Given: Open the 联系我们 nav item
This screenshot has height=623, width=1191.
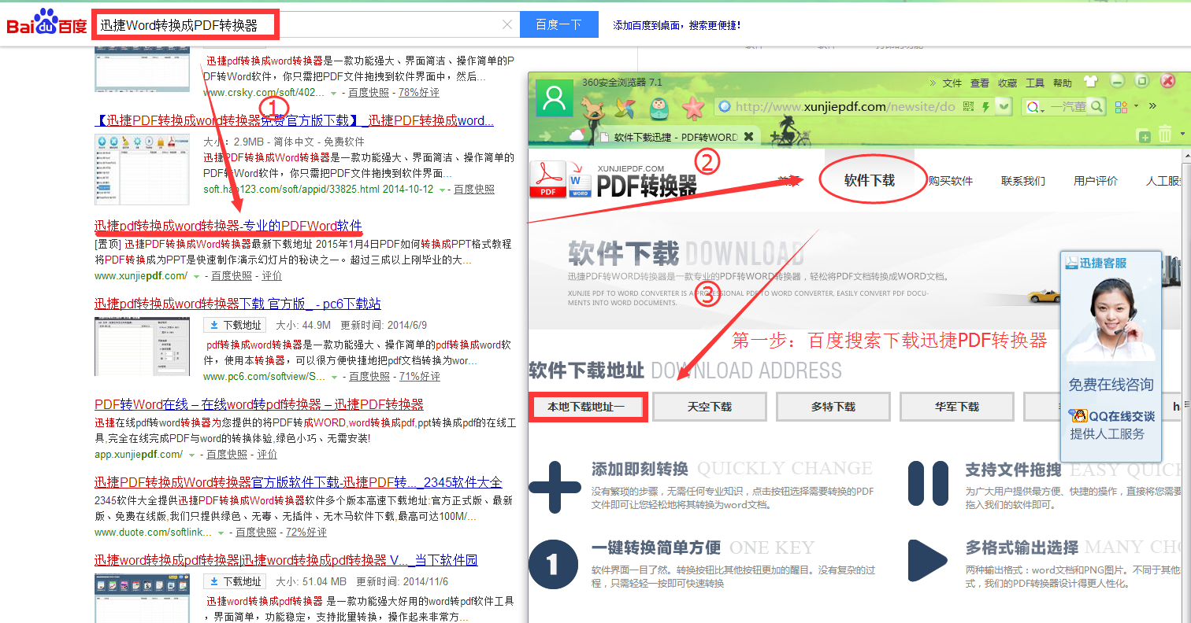Looking at the screenshot, I should click(1023, 181).
